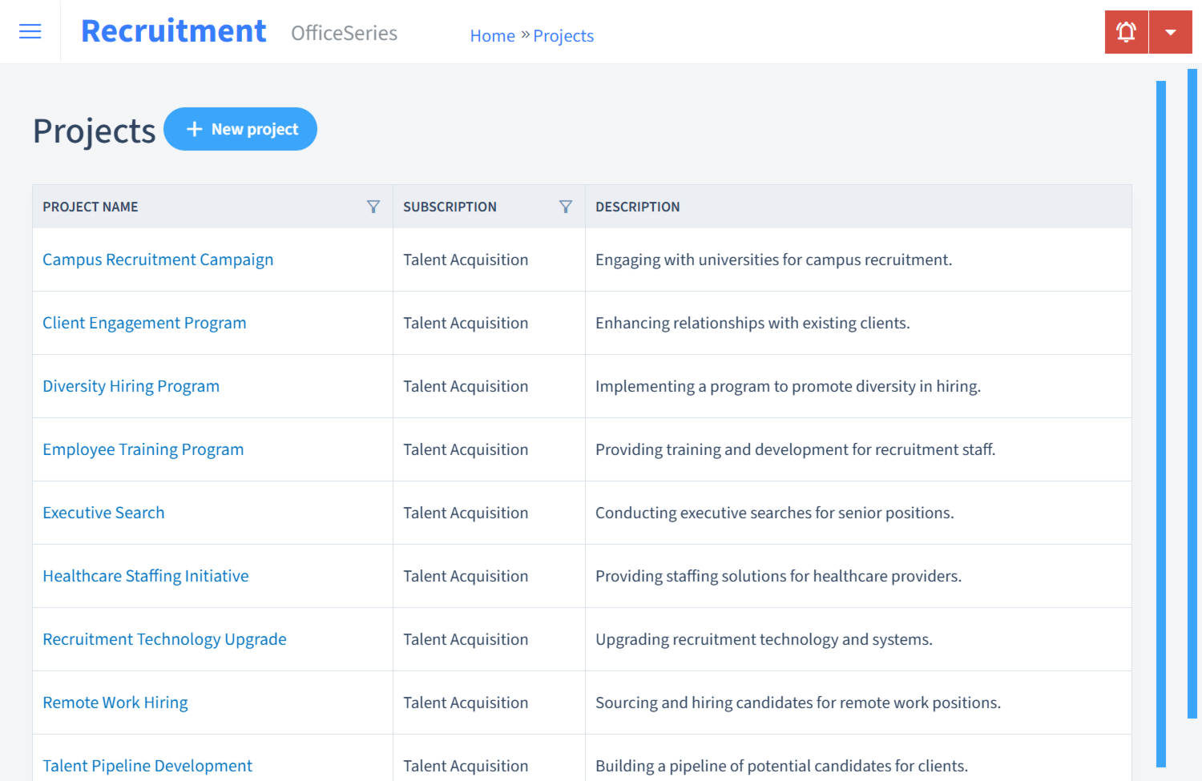
Task: View notifications via the bell icon
Action: [x=1126, y=31]
